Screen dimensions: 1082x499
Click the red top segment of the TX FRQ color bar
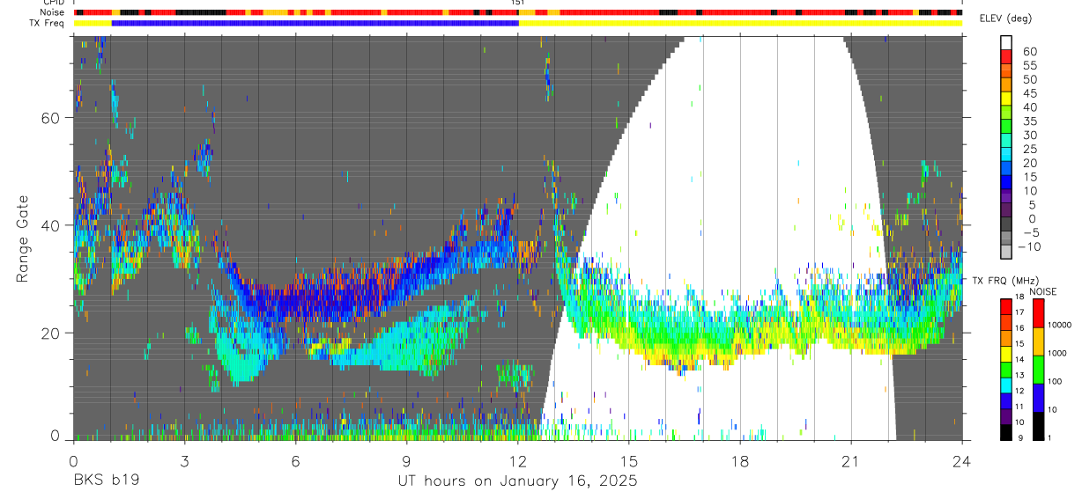(1006, 306)
